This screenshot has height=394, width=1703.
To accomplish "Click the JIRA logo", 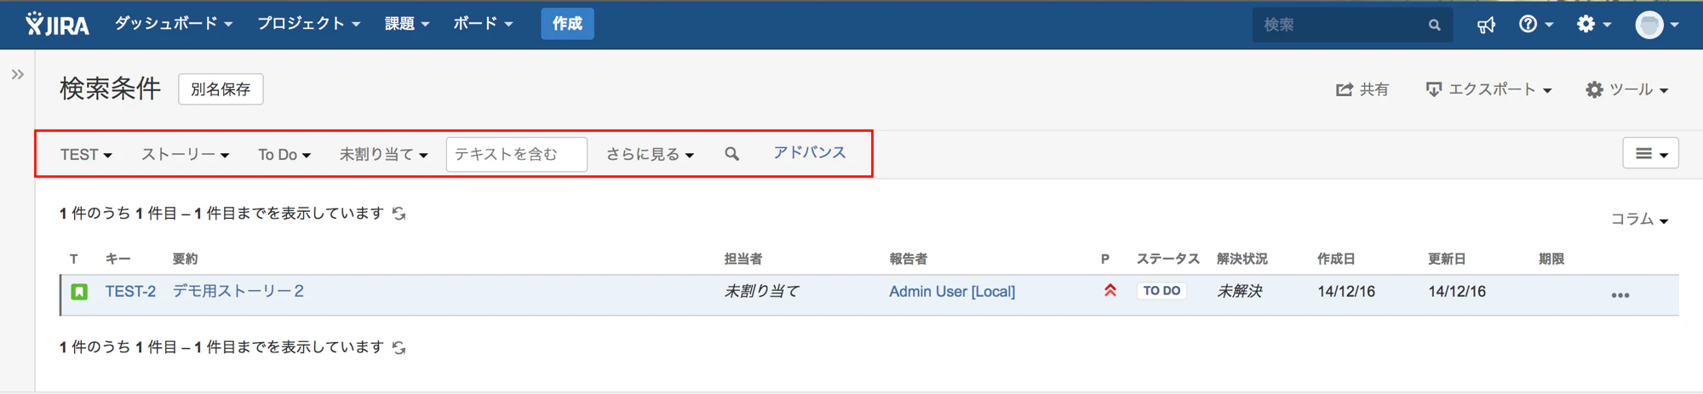I will [57, 24].
